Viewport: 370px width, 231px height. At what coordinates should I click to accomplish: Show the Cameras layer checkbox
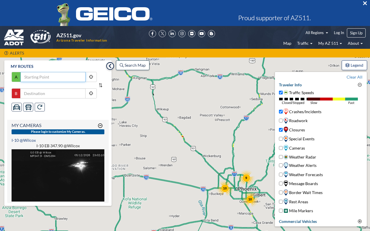281,148
